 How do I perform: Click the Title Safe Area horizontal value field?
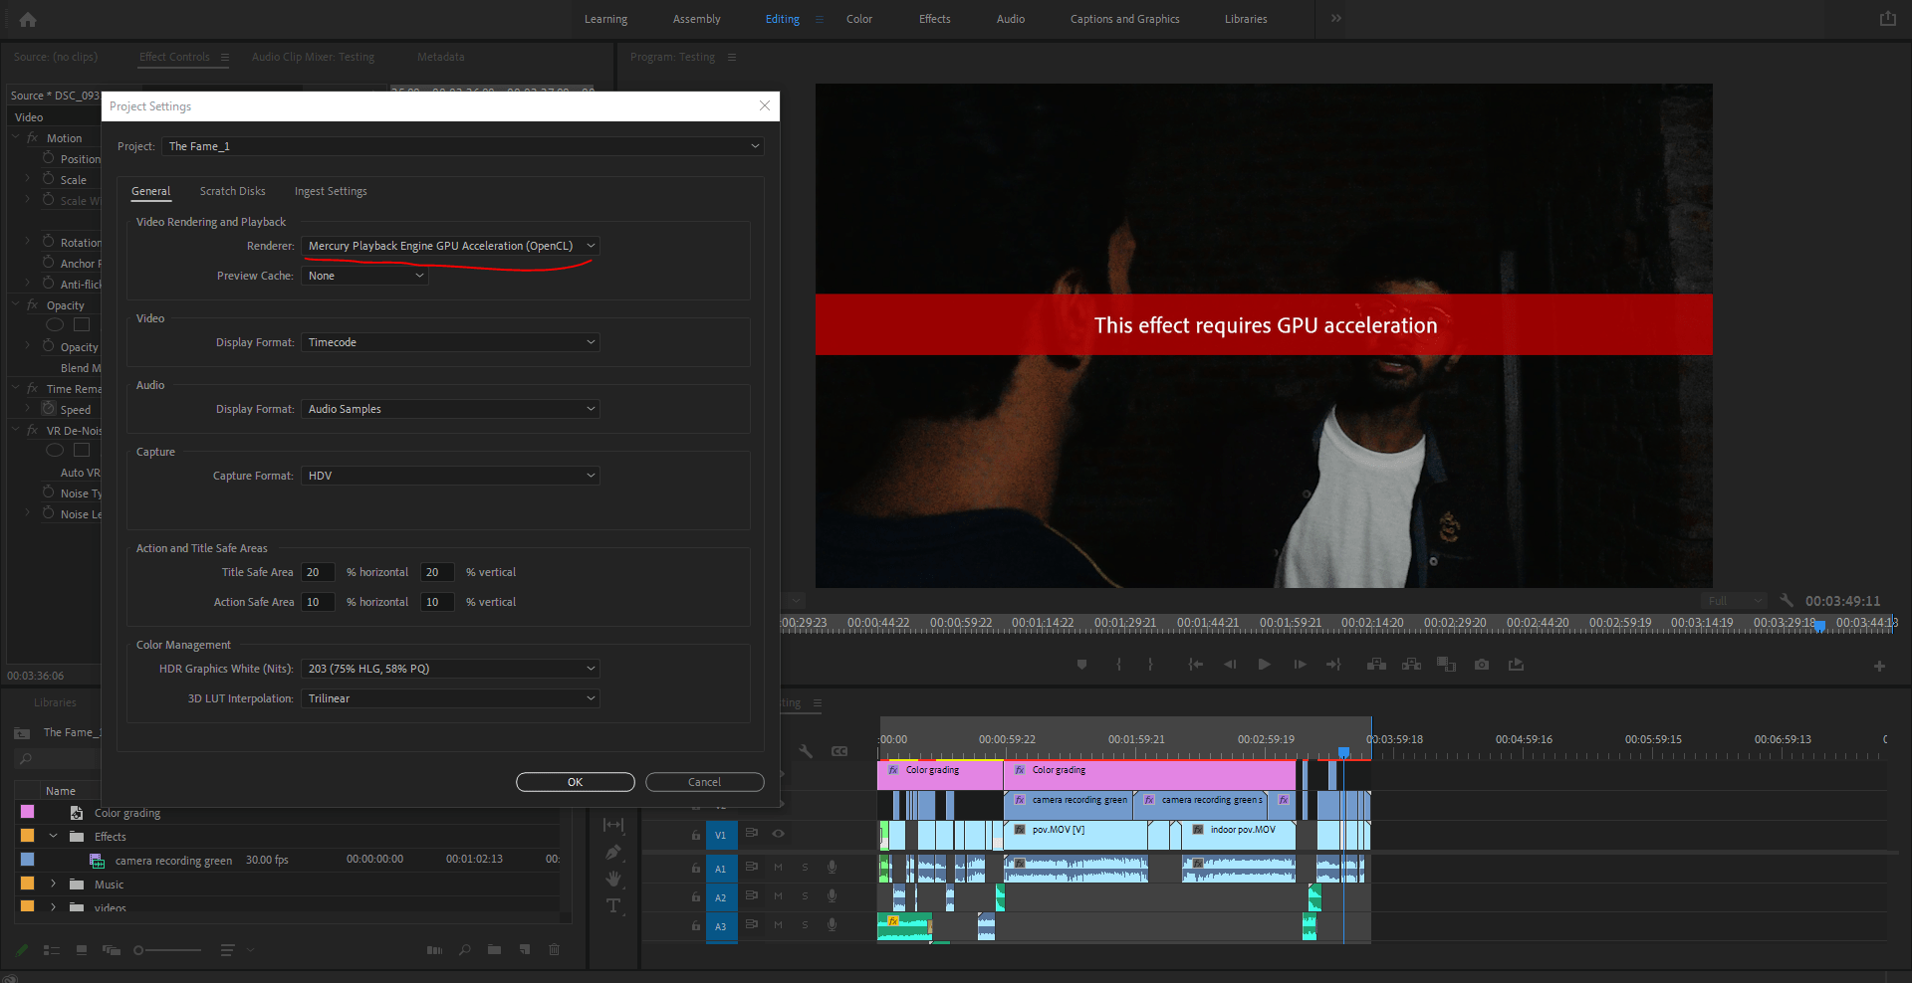318,572
